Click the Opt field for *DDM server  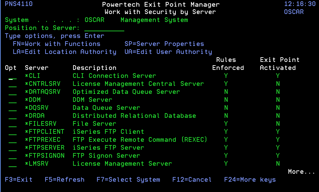pos(13,100)
